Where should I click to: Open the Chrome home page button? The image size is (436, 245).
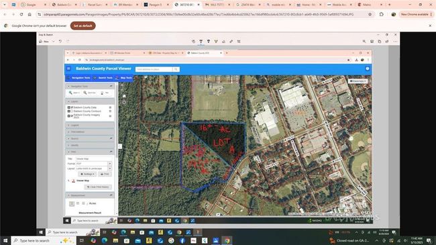click(30, 14)
